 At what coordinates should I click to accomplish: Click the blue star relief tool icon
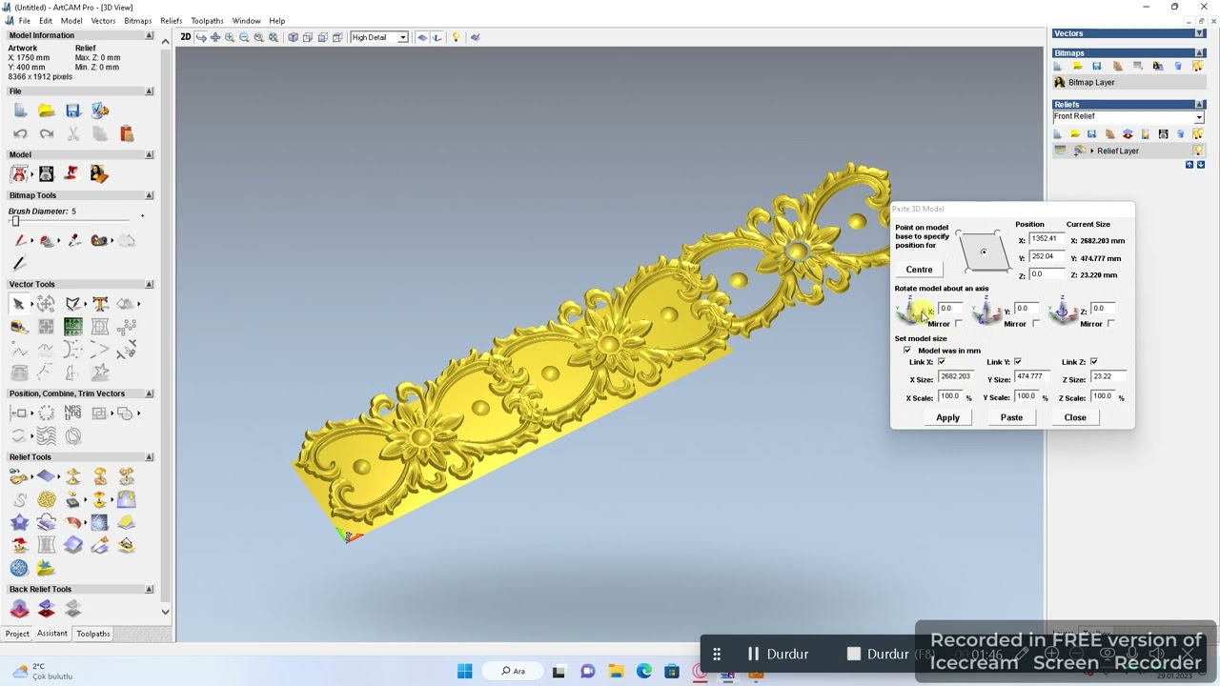(x=20, y=522)
